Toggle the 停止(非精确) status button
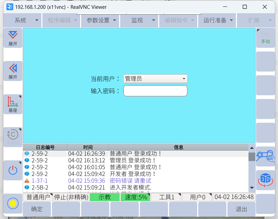The width and height of the screenshot is (278, 219). 71,197
